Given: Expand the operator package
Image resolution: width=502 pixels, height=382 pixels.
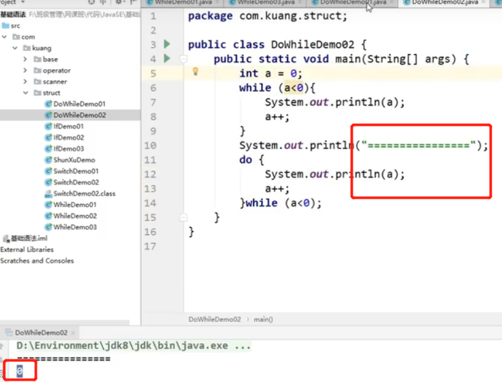Looking at the screenshot, I should point(25,70).
